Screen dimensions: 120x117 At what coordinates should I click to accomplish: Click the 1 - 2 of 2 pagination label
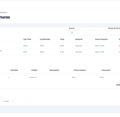point(5,101)
